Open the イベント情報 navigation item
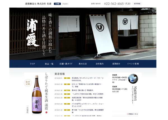This screenshot has height=120, width=168. click(133, 64)
